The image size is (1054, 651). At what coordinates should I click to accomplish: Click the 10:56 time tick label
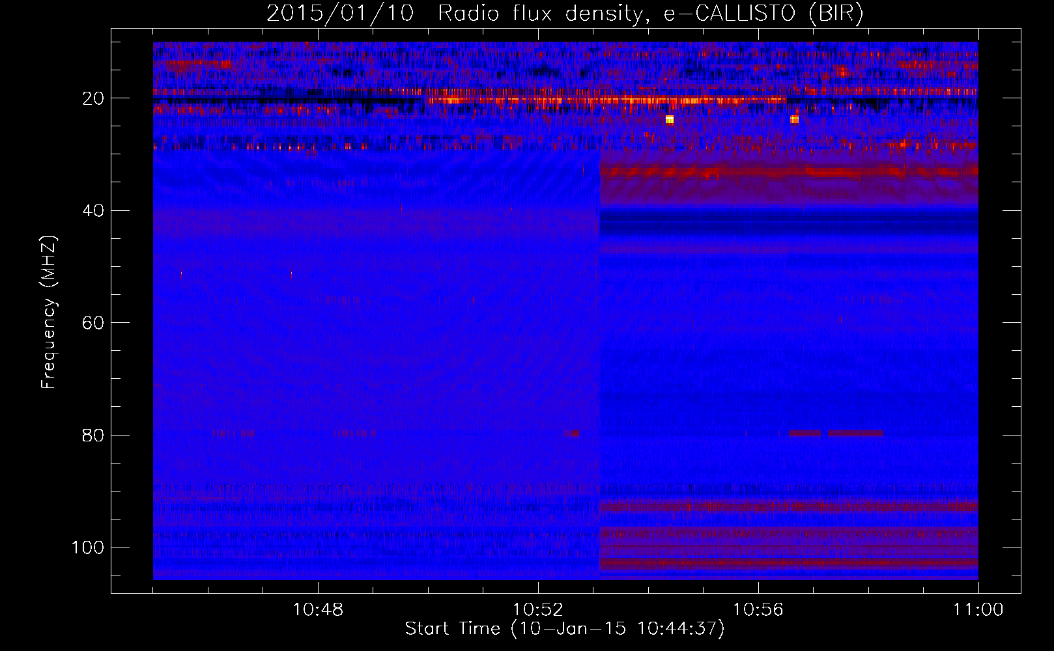(x=758, y=610)
